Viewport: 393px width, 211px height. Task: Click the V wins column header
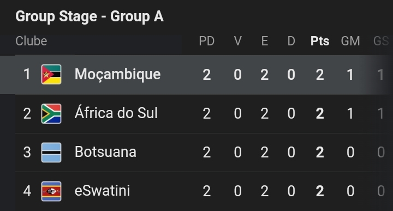237,41
